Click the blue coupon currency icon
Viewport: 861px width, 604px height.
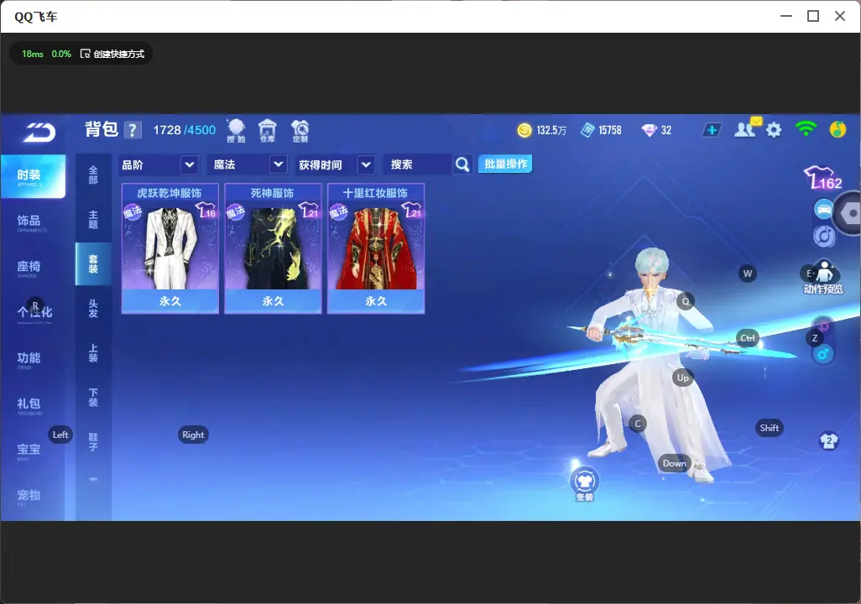click(x=587, y=130)
